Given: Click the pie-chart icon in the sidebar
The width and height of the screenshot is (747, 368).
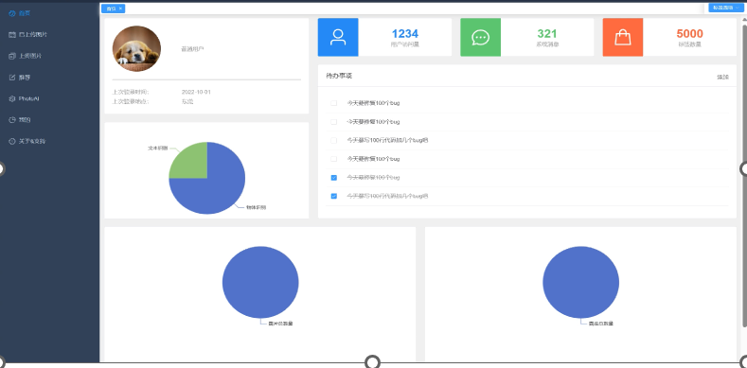Looking at the screenshot, I should coord(12,120).
